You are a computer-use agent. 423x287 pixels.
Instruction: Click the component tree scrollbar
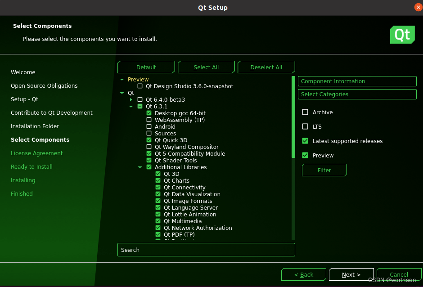[293, 117]
